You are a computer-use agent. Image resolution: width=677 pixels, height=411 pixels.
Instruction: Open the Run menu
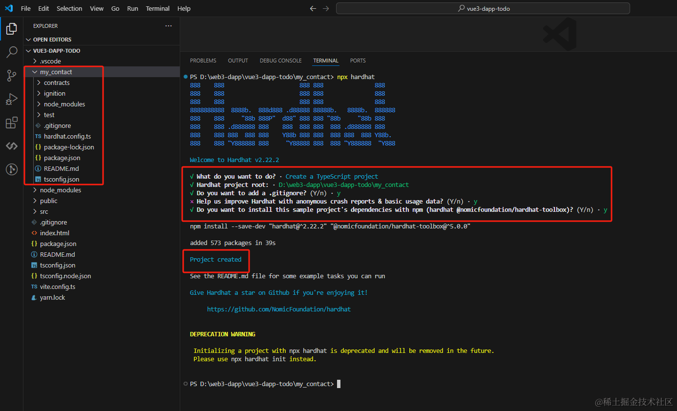[132, 8]
